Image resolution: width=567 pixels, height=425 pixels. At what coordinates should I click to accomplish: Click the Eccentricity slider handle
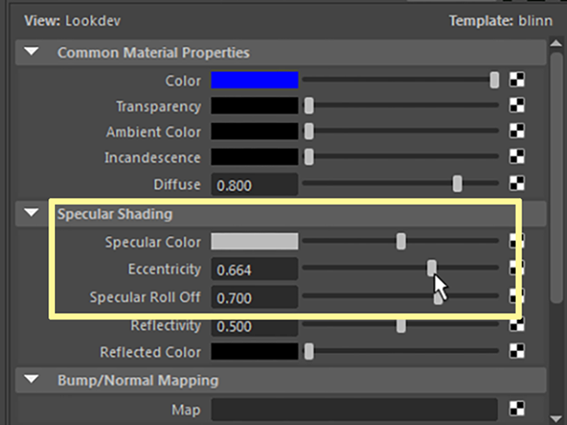[431, 268]
